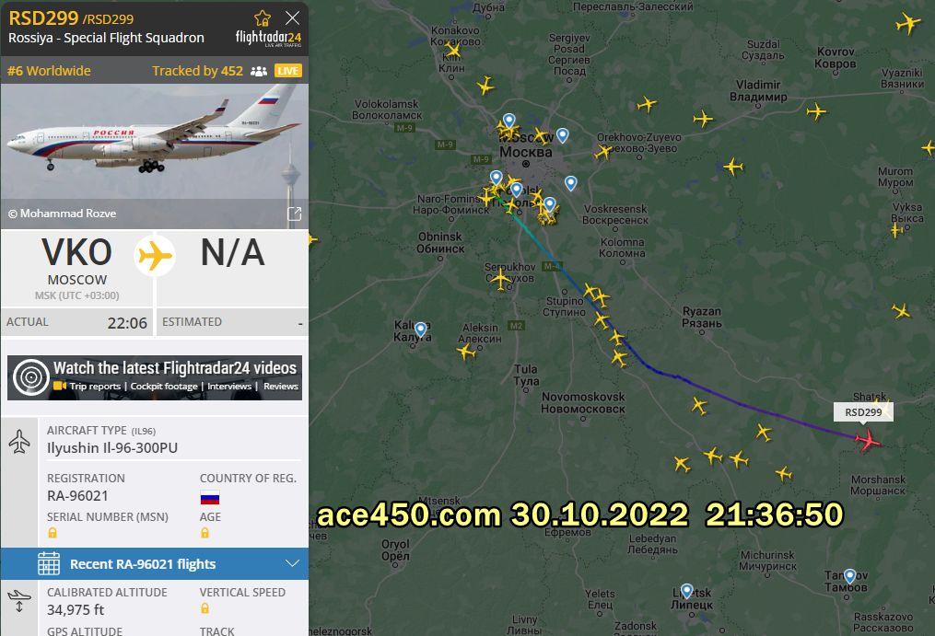Select Tambov airport pin marker

click(x=849, y=576)
